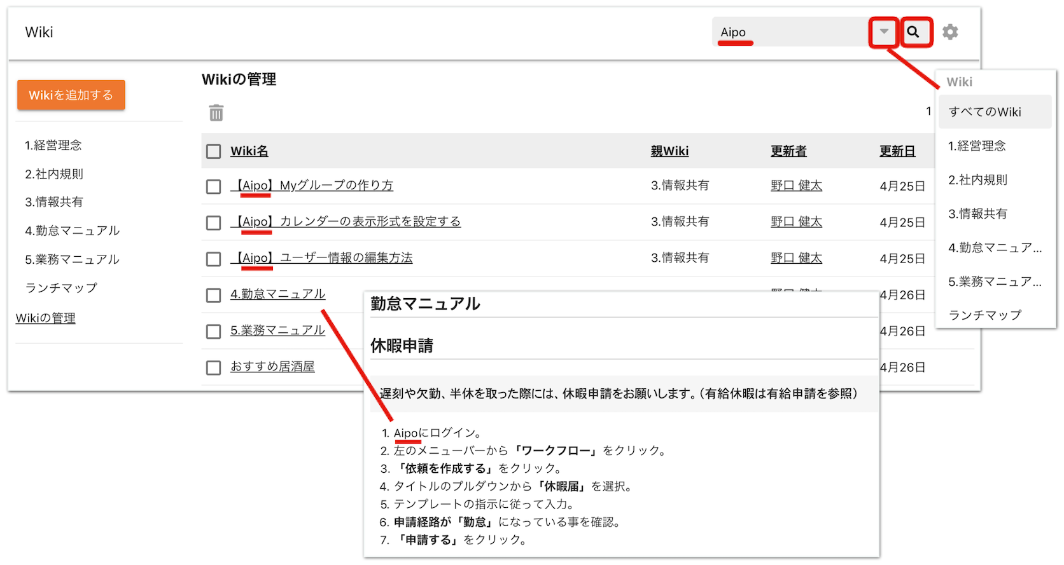Click the Wiki title in header
Viewport: 1064px width, 565px height.
pyautogui.click(x=39, y=32)
